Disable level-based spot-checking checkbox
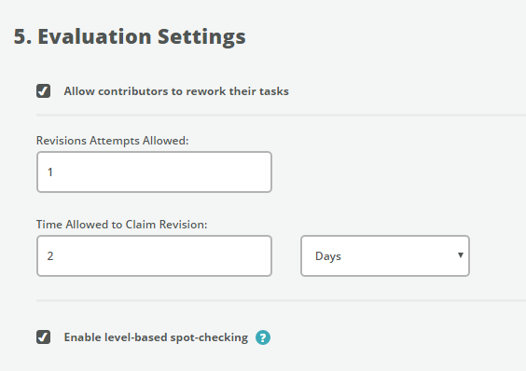Viewport: 526px width, 371px height. point(43,337)
